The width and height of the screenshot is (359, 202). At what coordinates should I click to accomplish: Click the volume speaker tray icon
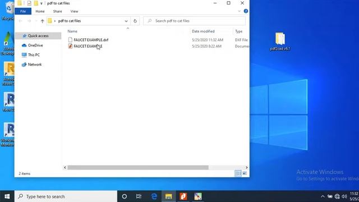click(x=344, y=196)
